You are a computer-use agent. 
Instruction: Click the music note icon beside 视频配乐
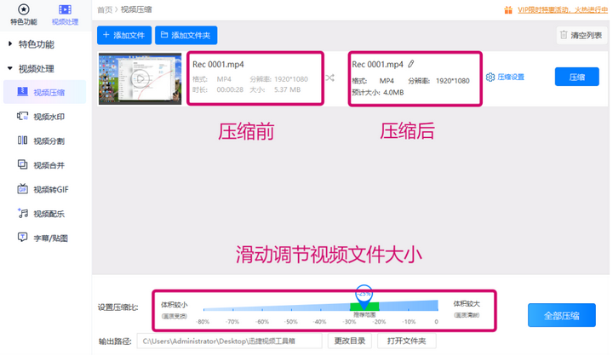click(23, 213)
